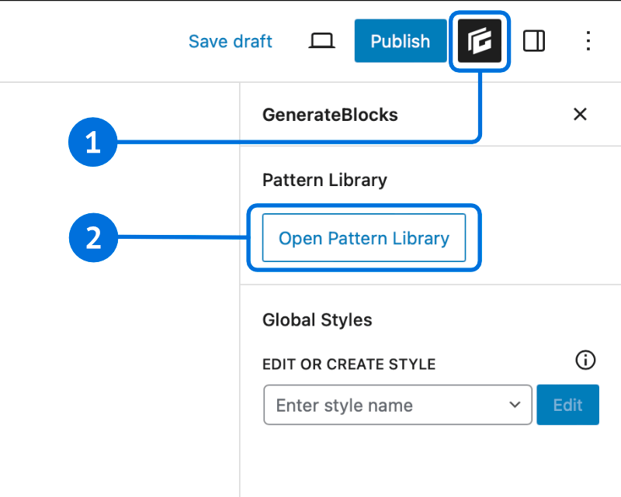Click the GenerateBlocks panel title
Screen dimensions: 621x497
pos(330,115)
